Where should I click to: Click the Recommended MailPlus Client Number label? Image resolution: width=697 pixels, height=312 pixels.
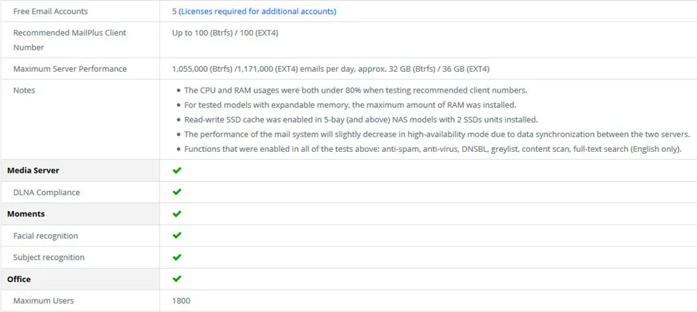point(70,40)
